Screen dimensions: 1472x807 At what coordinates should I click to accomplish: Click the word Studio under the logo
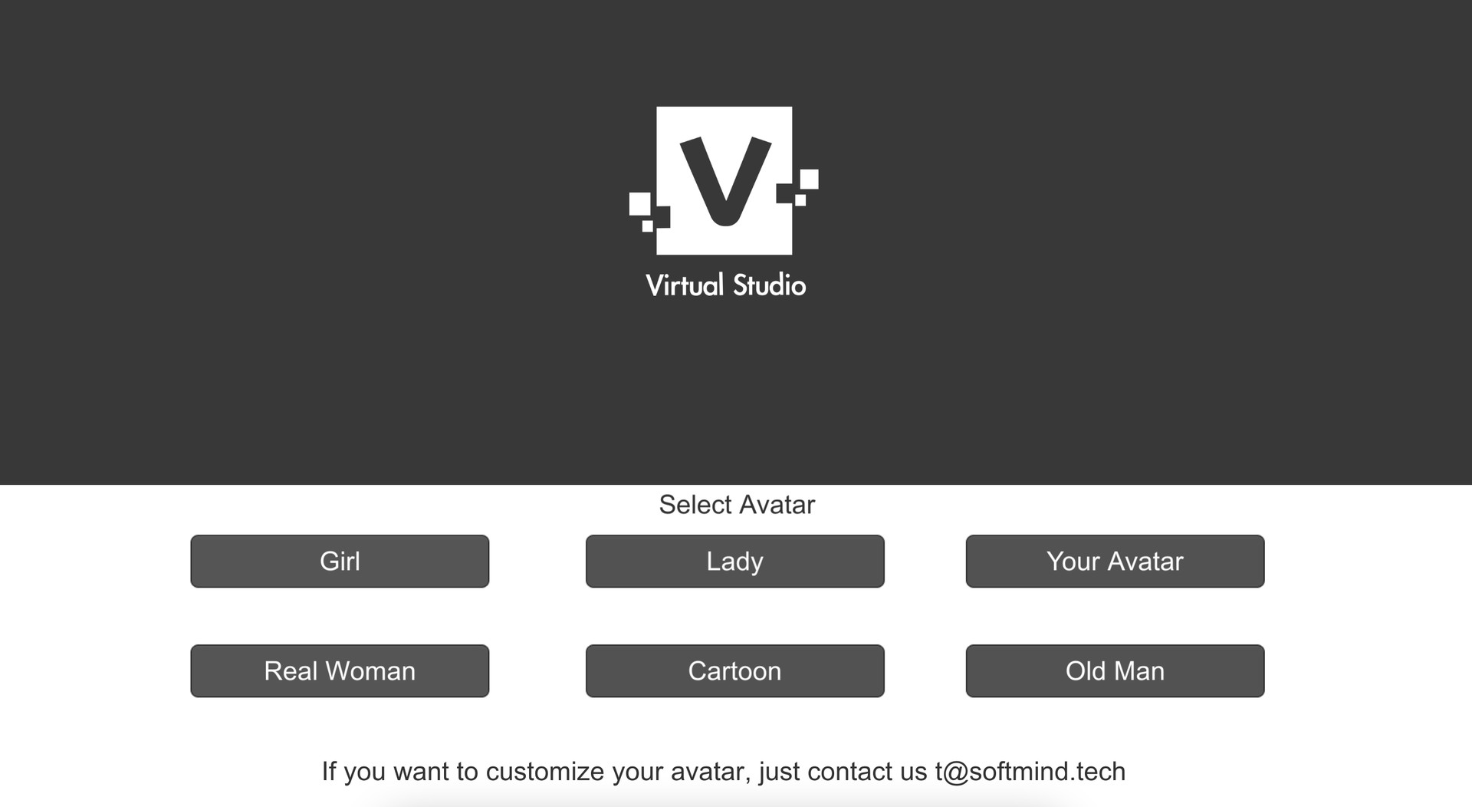tap(769, 285)
